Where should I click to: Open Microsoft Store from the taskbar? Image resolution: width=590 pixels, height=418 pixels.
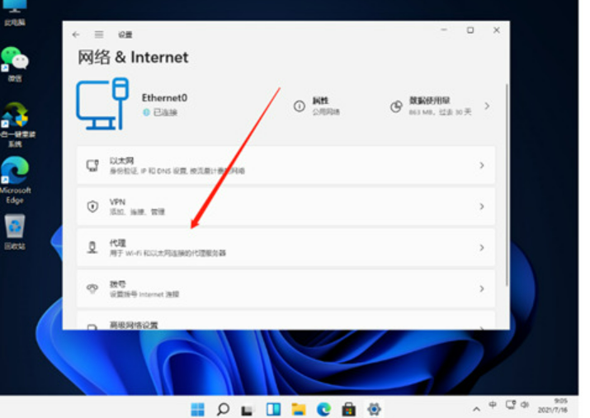pos(349,409)
